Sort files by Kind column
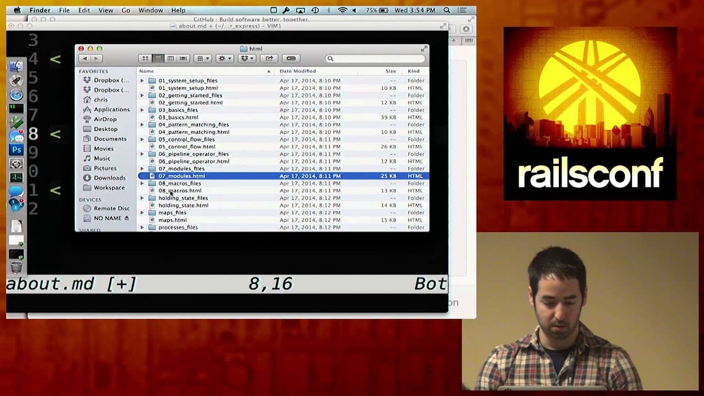The height and width of the screenshot is (396, 704). click(414, 71)
